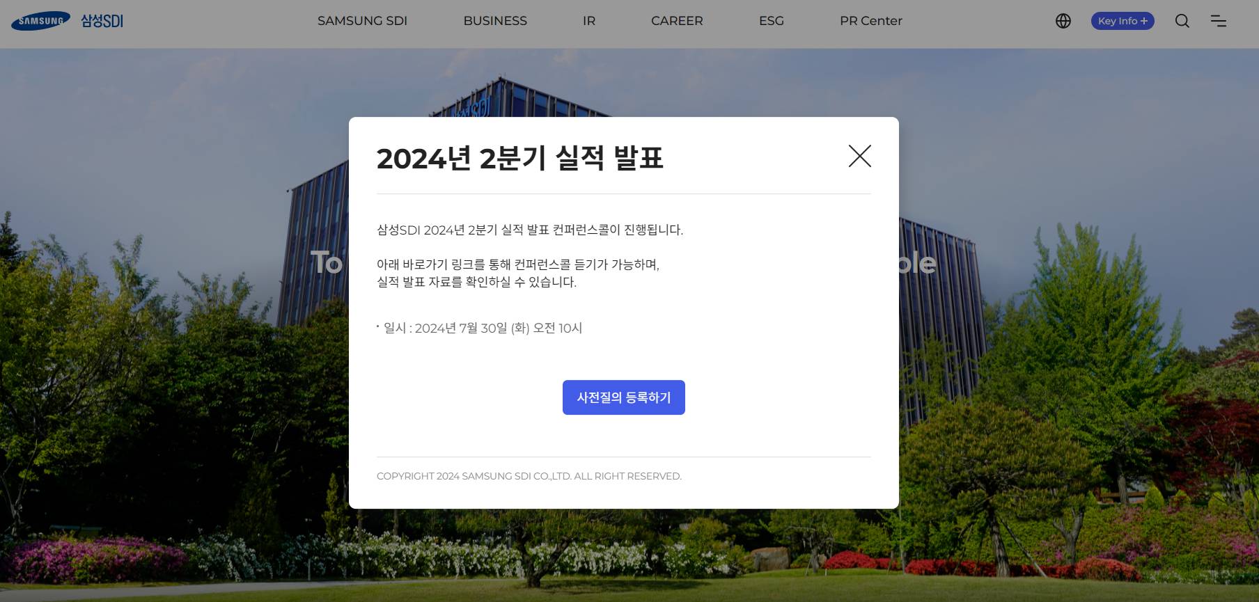Open the hamburger sitemap menu

click(1219, 21)
